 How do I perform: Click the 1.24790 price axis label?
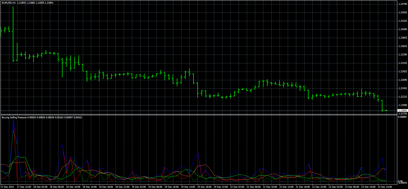[x=403, y=4]
